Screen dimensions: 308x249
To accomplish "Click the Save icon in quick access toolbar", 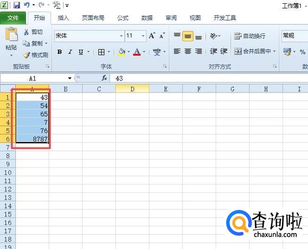I will coord(16,5).
